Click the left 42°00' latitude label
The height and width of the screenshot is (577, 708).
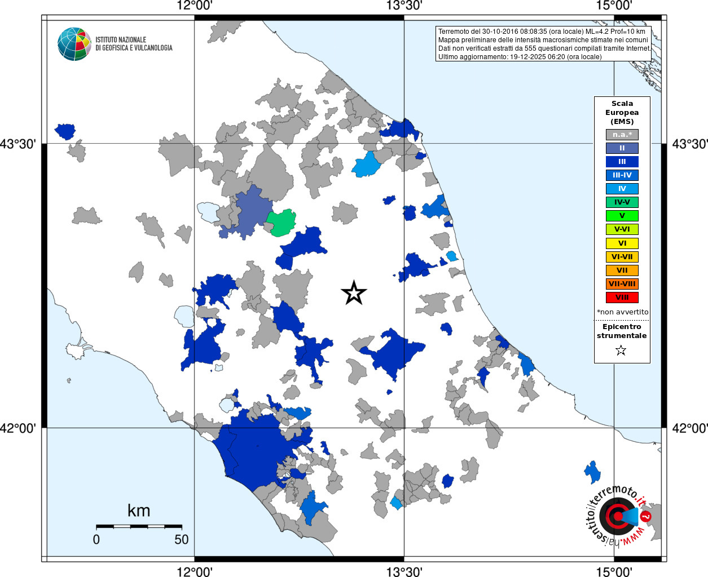(18, 428)
